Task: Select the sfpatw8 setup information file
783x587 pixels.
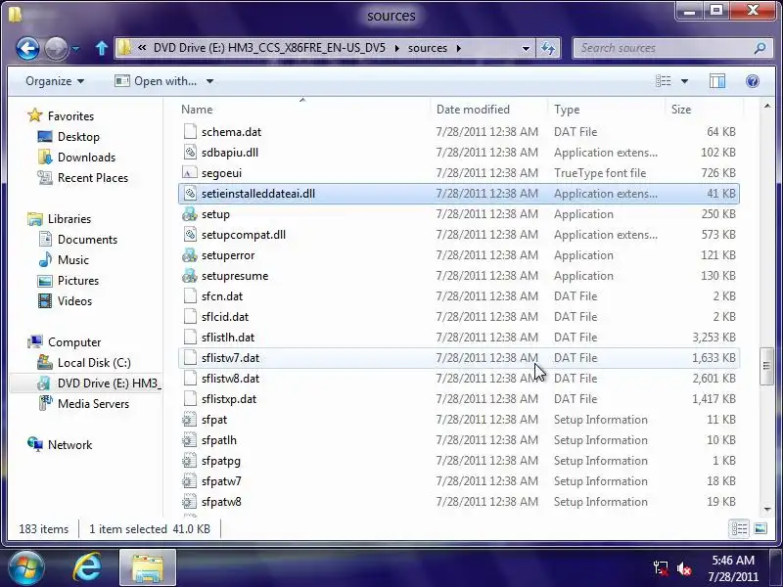Action: pyautogui.click(x=458, y=502)
